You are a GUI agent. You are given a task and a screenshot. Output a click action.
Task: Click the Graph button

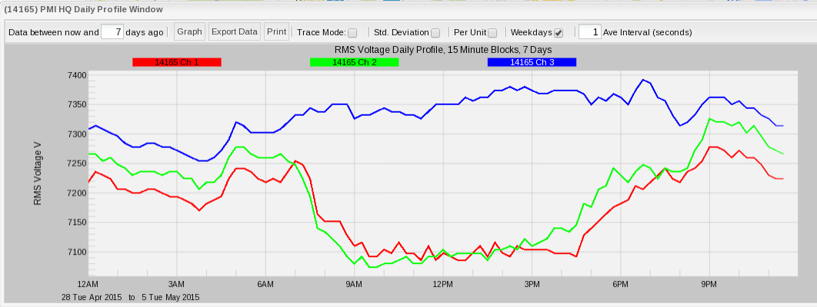point(189,31)
